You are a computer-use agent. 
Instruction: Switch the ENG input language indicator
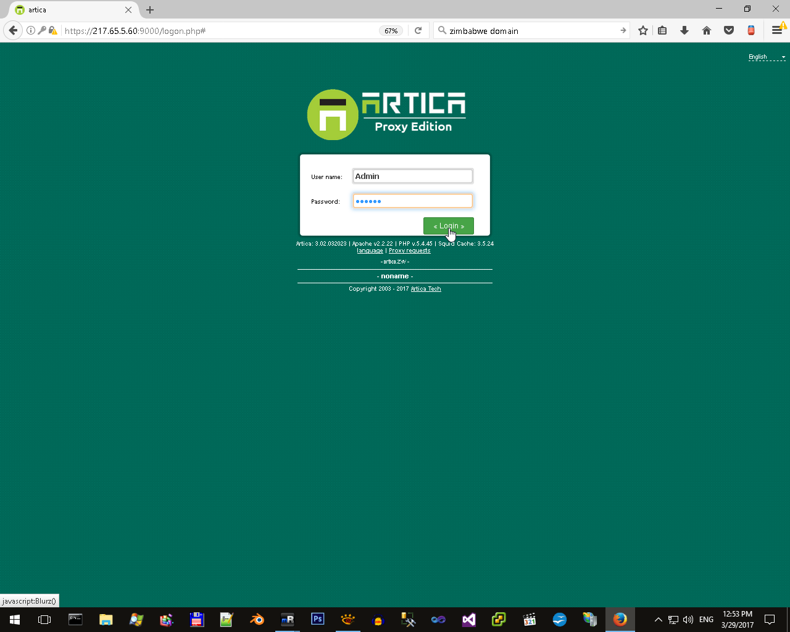click(x=707, y=620)
